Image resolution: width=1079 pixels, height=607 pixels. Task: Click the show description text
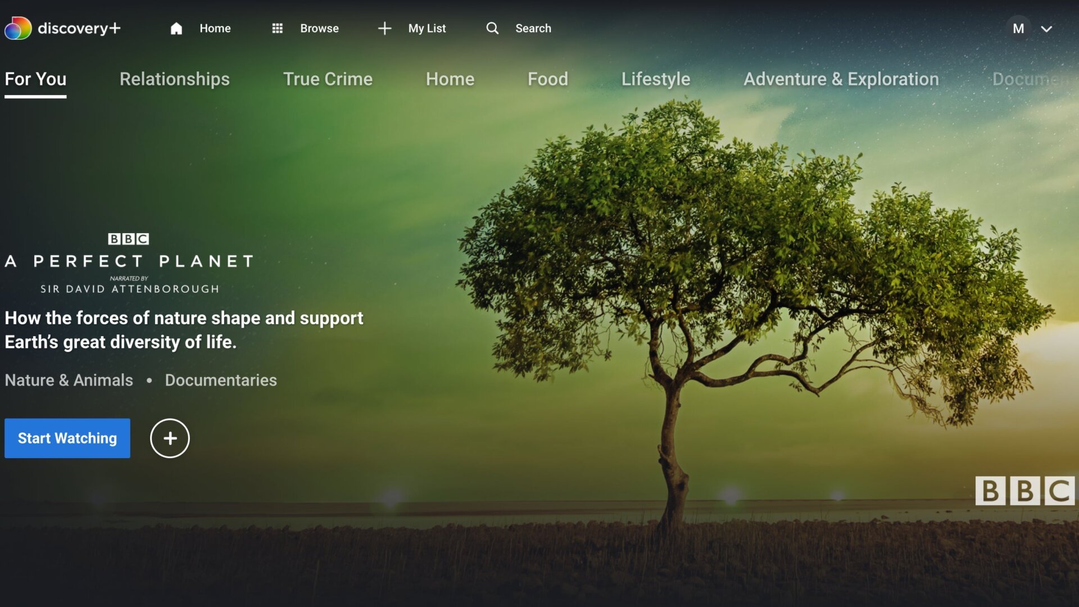[184, 330]
